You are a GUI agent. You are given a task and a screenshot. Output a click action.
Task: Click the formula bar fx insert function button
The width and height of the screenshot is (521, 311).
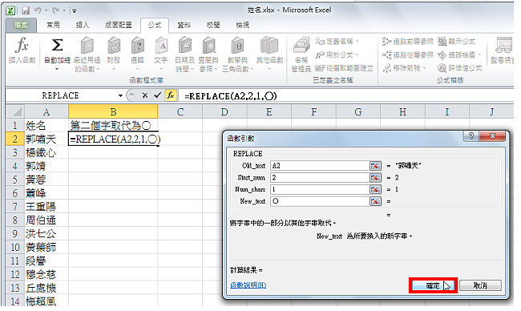click(171, 95)
